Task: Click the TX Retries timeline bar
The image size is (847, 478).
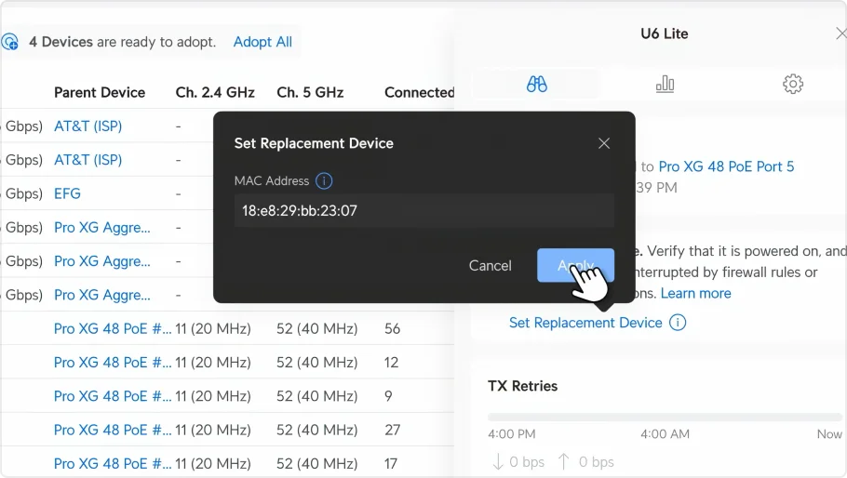Action: point(665,417)
